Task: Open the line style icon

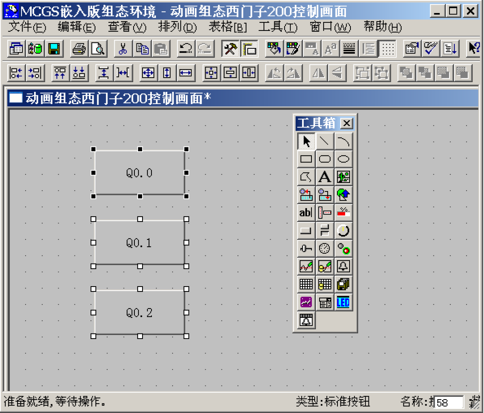Action: tap(350, 48)
